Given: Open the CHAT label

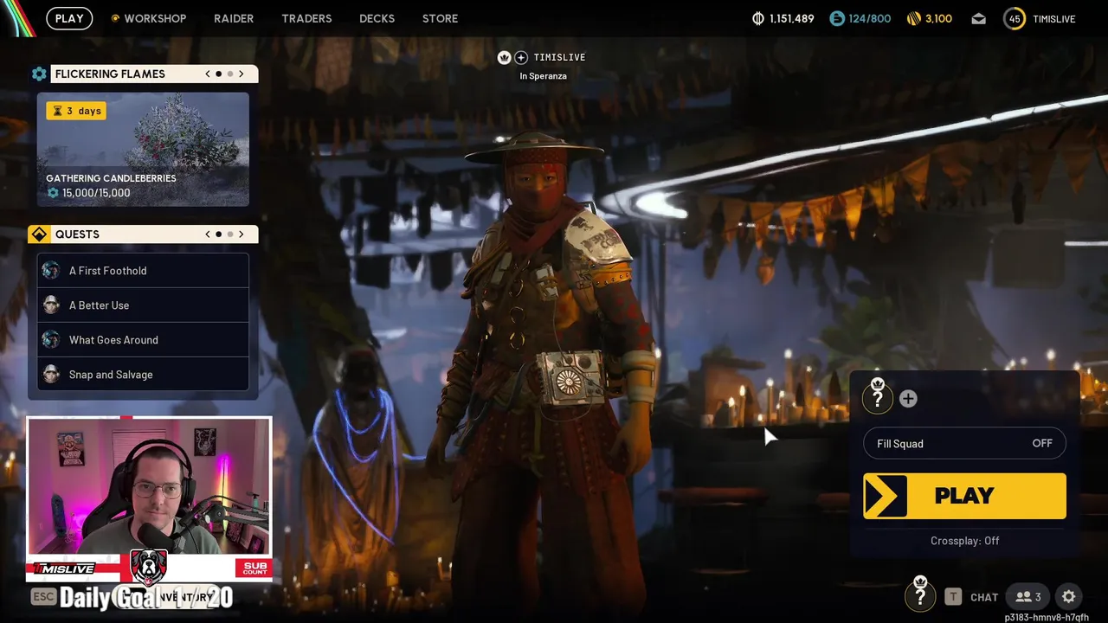Looking at the screenshot, I should [x=984, y=597].
